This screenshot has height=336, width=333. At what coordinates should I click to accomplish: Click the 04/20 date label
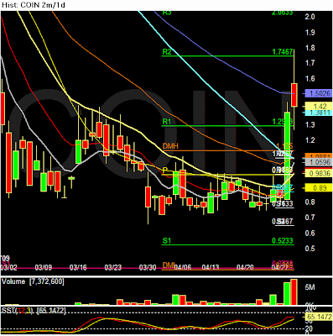pos(245,267)
